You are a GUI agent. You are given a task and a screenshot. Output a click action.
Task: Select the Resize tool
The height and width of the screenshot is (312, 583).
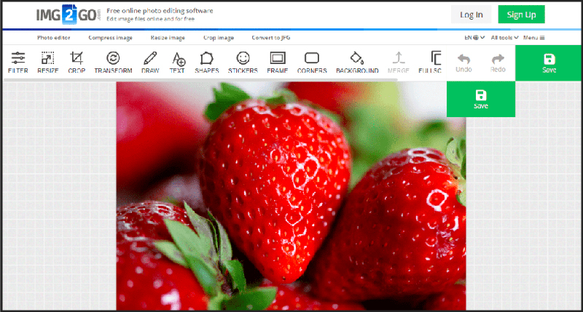(x=47, y=63)
